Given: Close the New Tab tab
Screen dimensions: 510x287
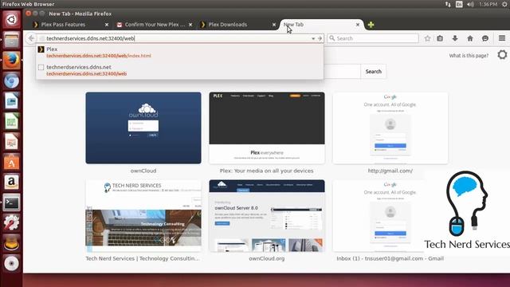Looking at the screenshot, I should [358, 25].
